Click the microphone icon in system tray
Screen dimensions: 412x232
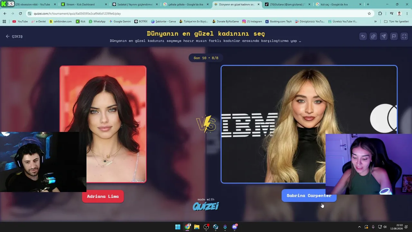click(x=373, y=227)
